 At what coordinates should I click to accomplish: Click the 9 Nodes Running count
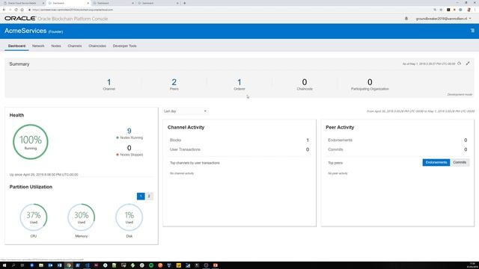pos(129,131)
